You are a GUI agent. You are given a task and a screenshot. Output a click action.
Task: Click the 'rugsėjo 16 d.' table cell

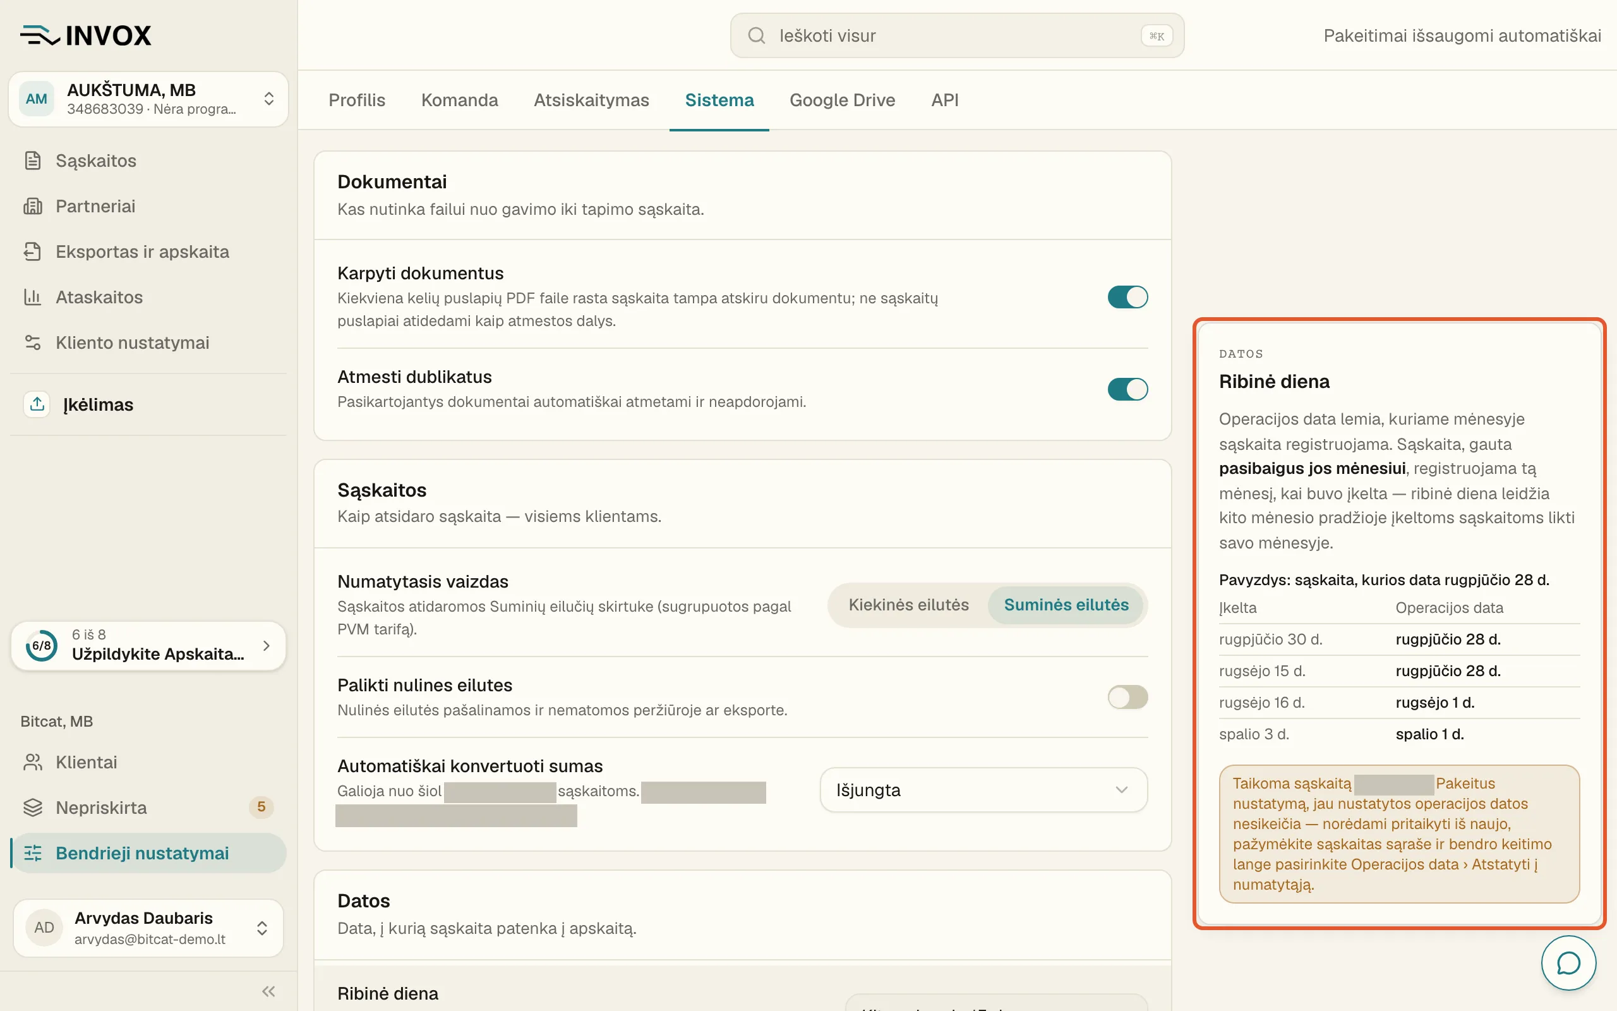[1261, 702]
